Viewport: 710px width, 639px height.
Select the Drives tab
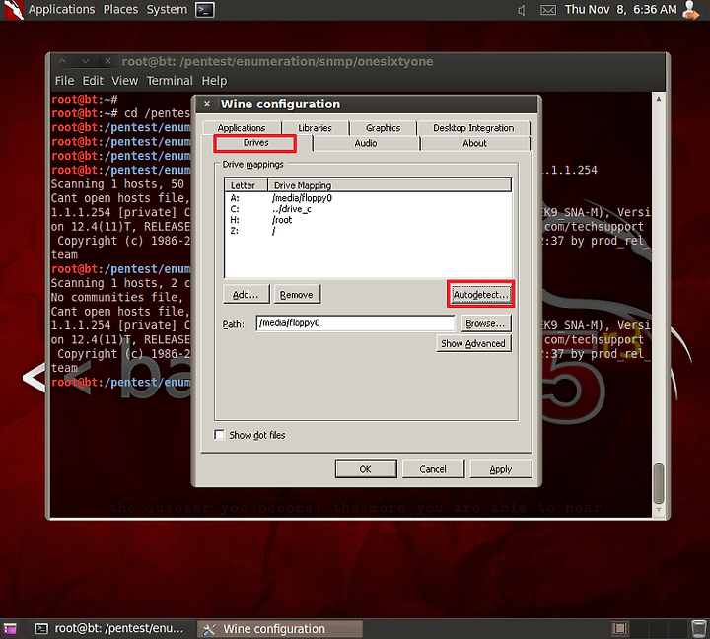click(x=255, y=143)
